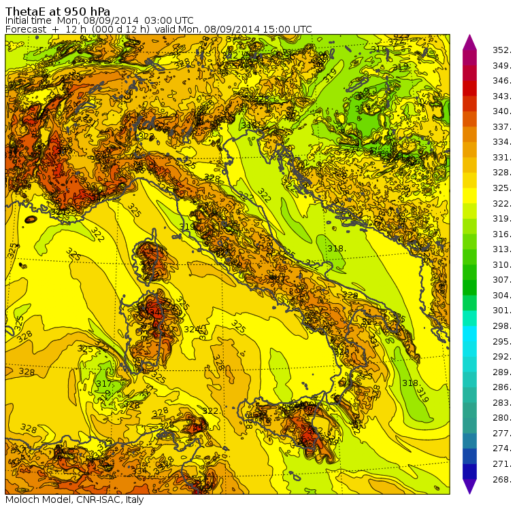The image size is (517, 509).
Task: Click the '331.' colorbar label
Action: point(502,158)
